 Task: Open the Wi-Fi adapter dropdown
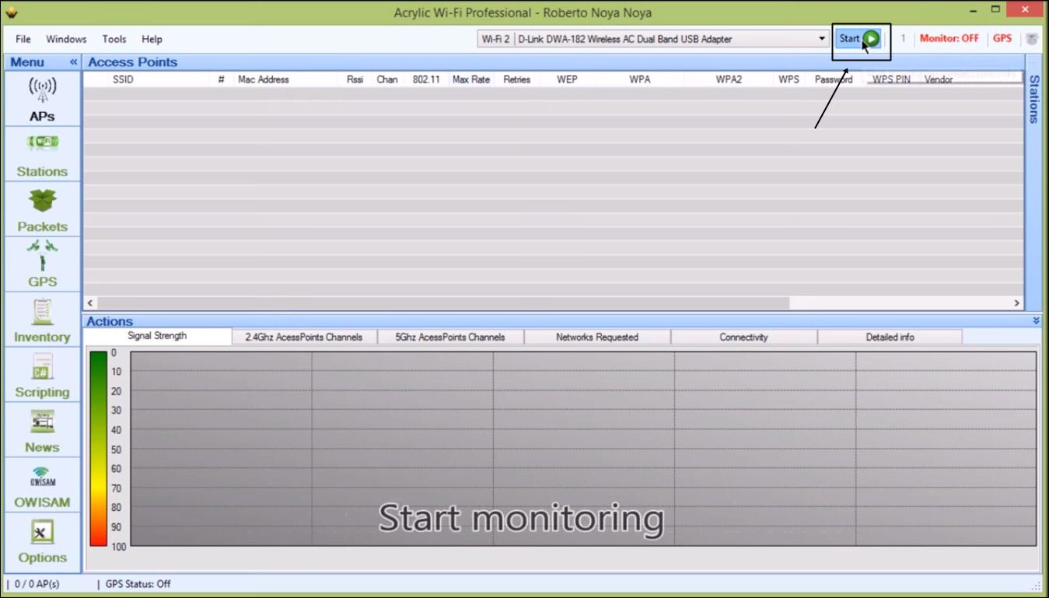822,39
